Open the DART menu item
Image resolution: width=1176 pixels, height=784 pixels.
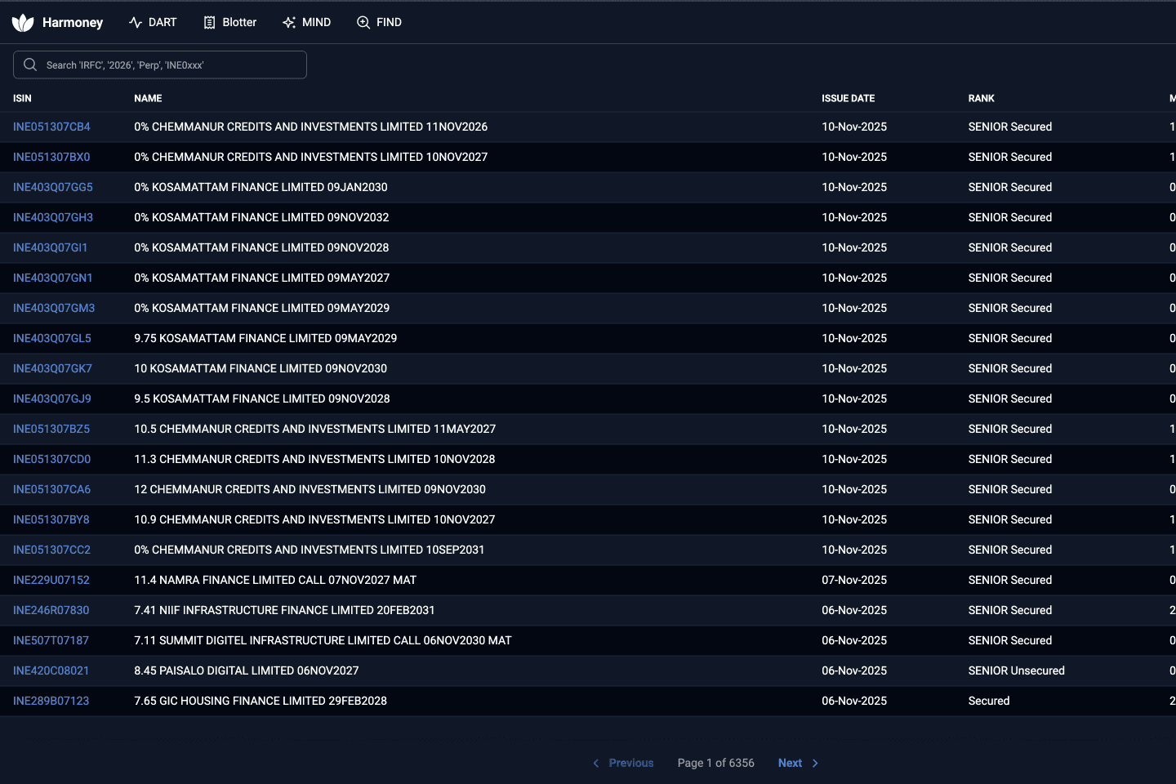click(153, 23)
